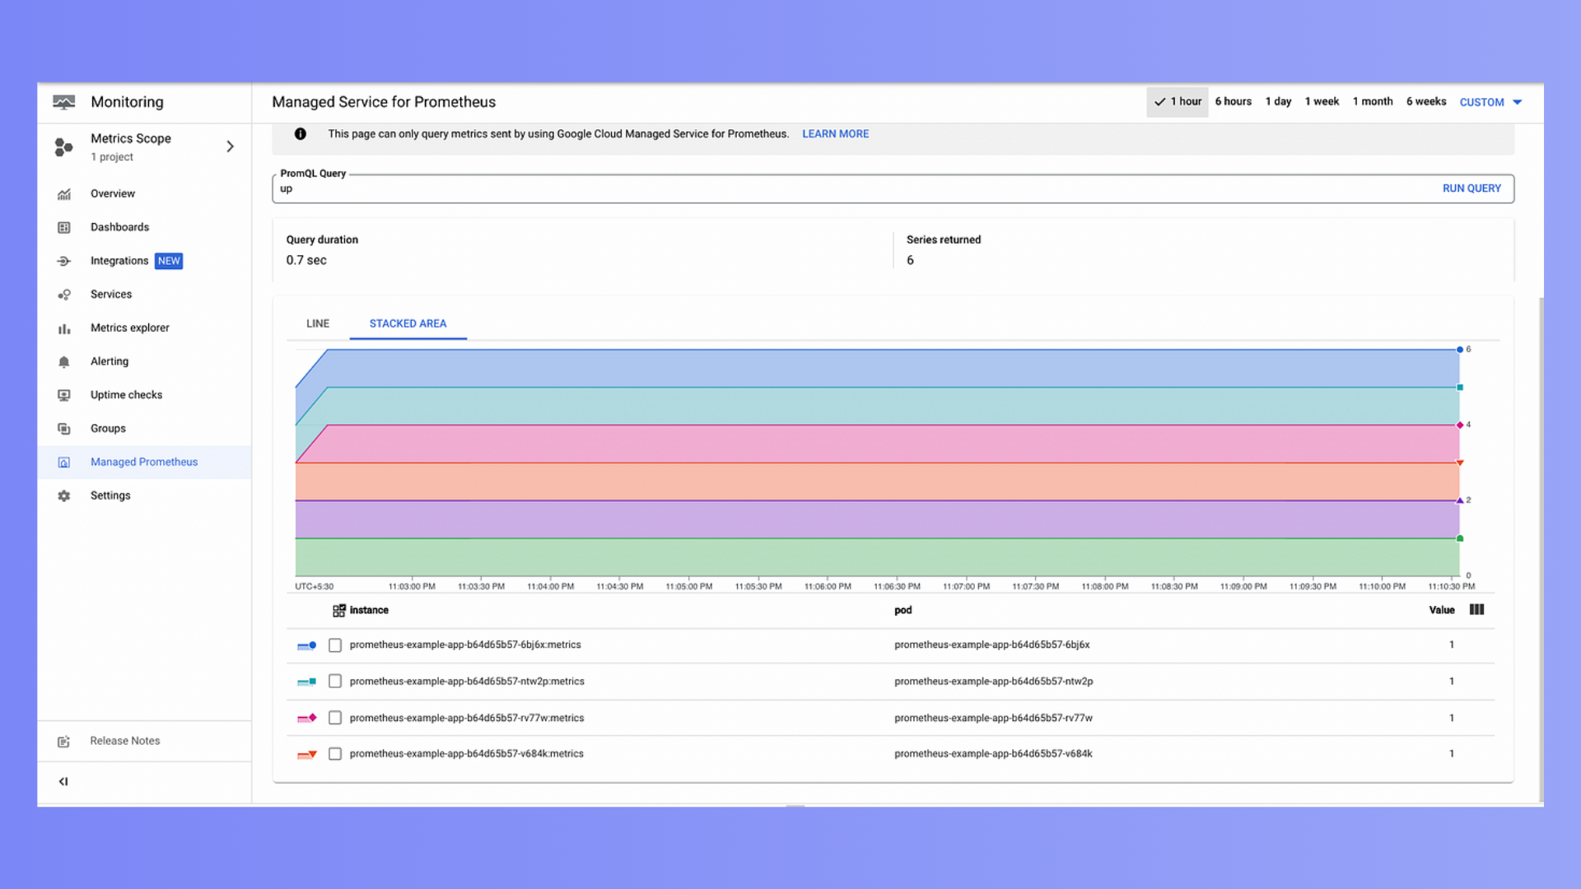Click the Services nodes icon
This screenshot has height=889, width=1581.
(x=64, y=295)
